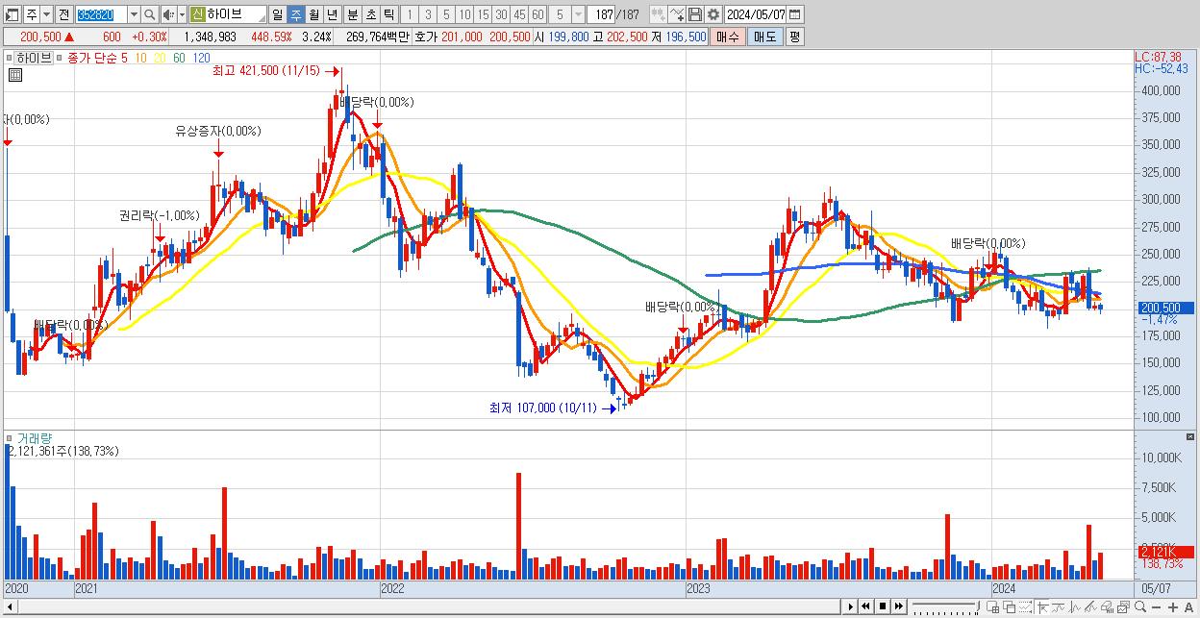Click the speaker sound icon
1200x618 pixels.
point(168,14)
